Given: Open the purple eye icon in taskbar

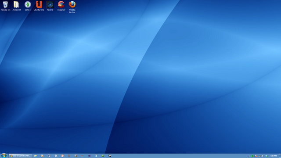Looking at the screenshot, I should pyautogui.click(x=89, y=156).
